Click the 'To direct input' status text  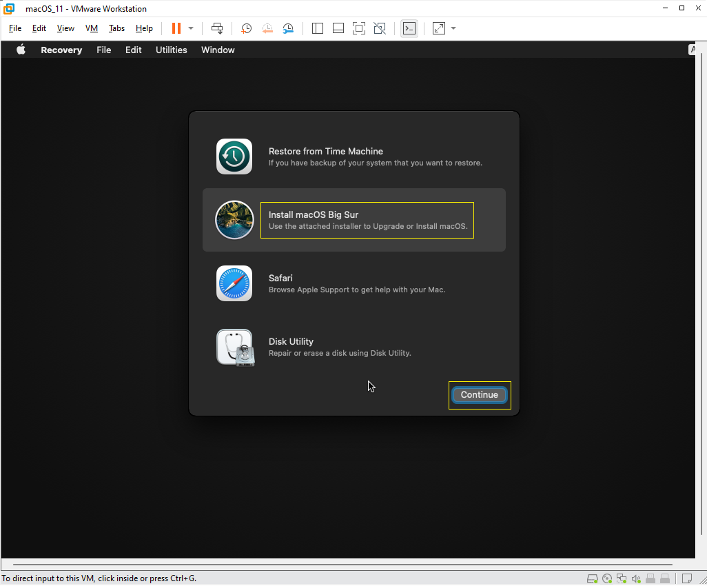pos(99,579)
